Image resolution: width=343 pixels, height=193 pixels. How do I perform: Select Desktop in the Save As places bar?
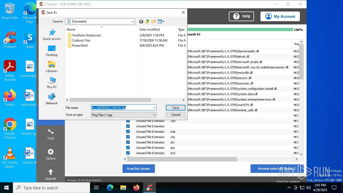click(x=52, y=51)
